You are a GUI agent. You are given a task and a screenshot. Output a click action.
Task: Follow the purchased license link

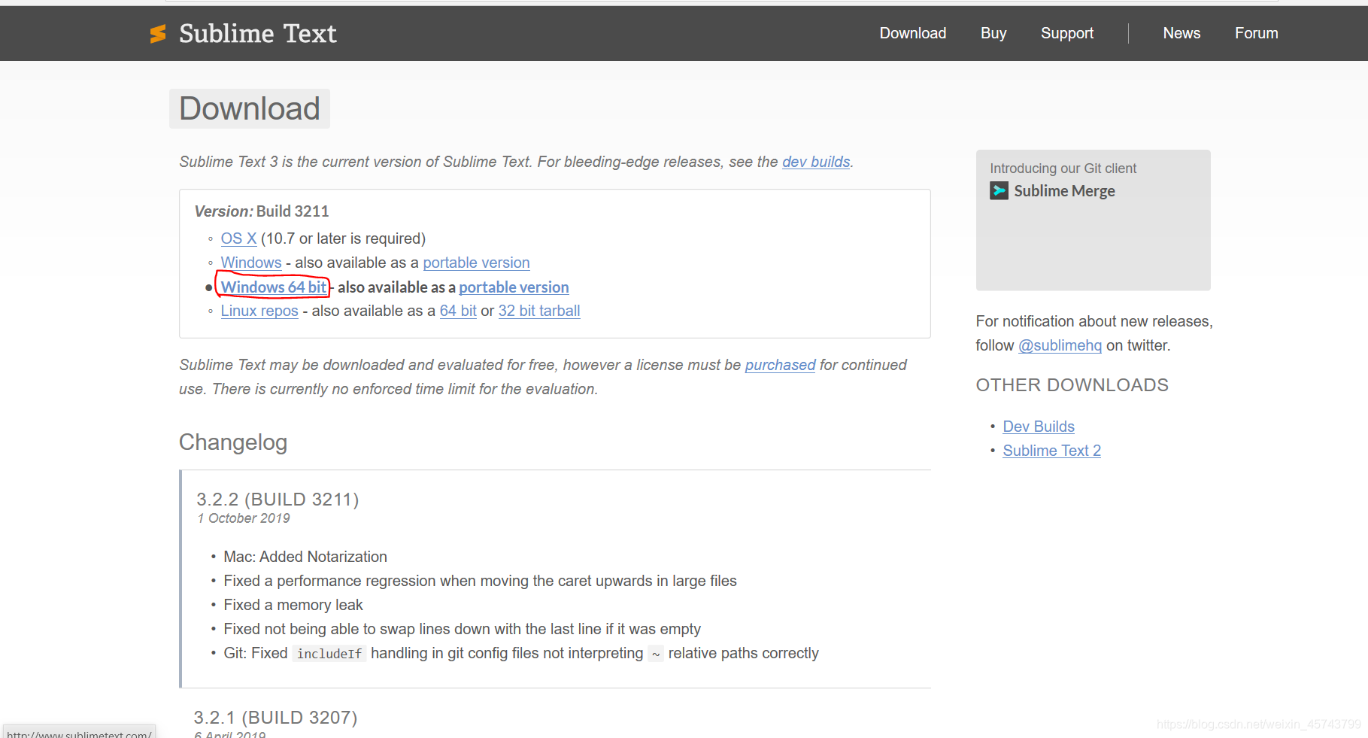[x=780, y=365]
